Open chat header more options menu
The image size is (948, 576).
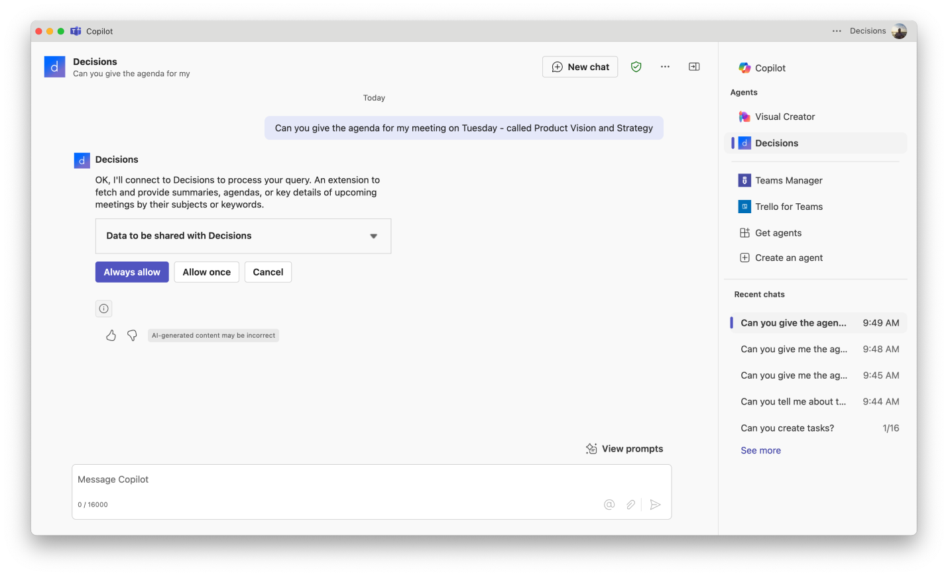[665, 67]
